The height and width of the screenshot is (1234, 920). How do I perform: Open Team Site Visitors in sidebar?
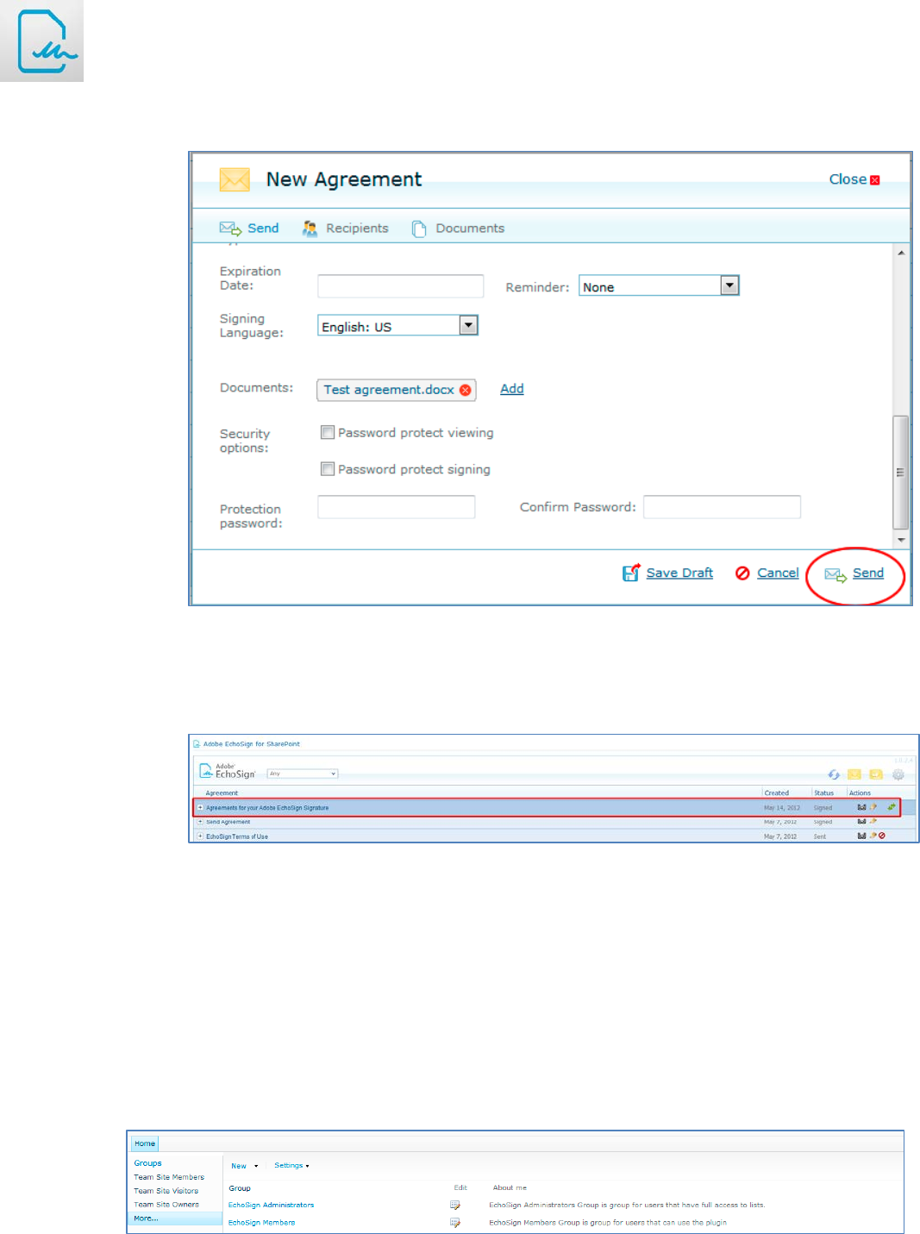(166, 1191)
